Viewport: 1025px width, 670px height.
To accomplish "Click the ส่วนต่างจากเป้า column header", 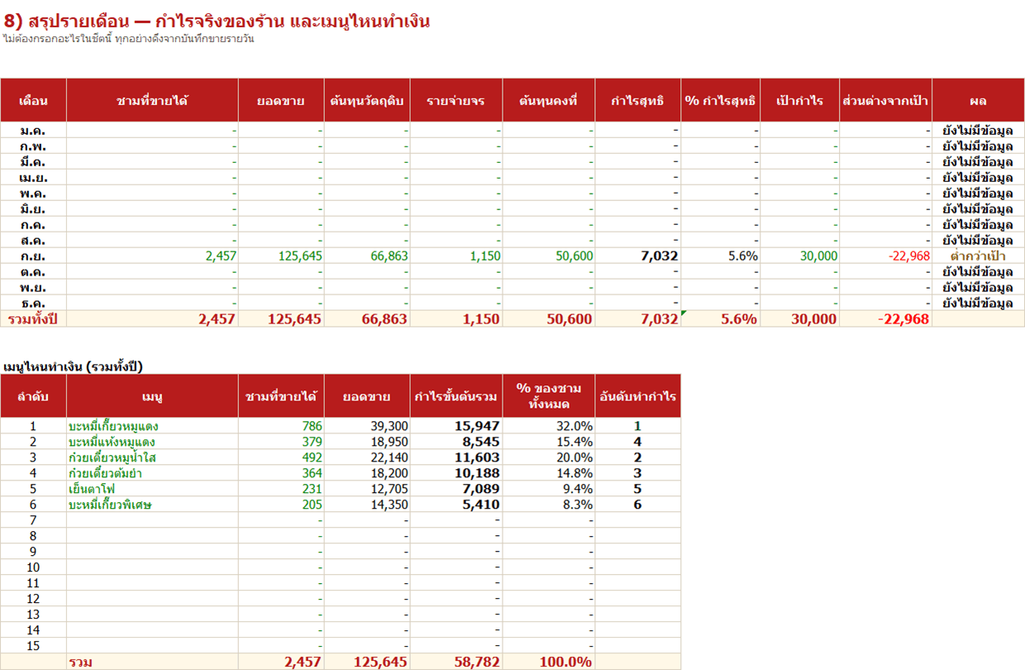I will click(x=886, y=101).
